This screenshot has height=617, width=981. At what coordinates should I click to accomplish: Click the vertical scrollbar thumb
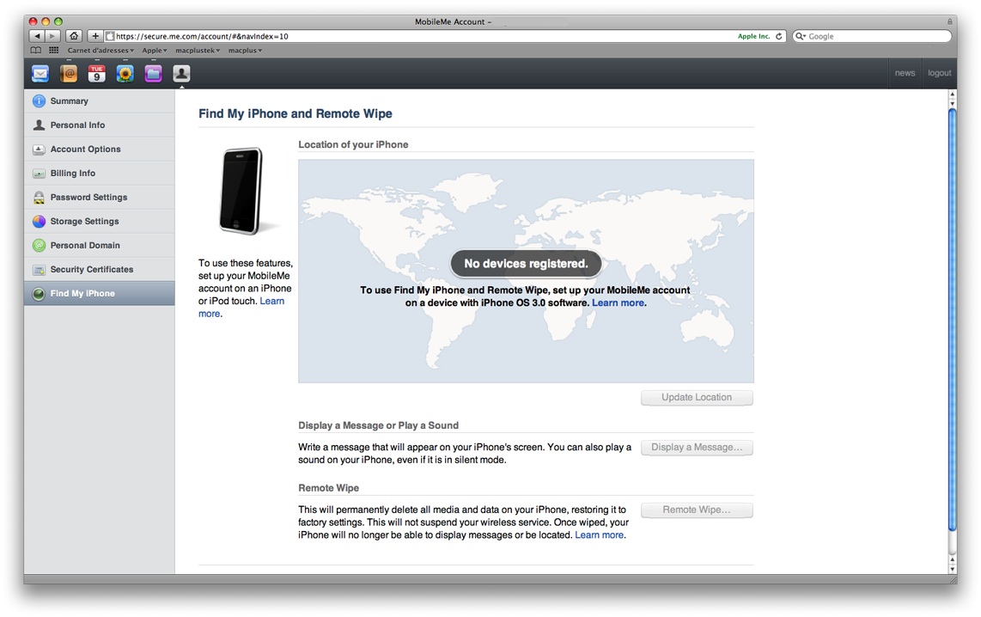click(952, 319)
